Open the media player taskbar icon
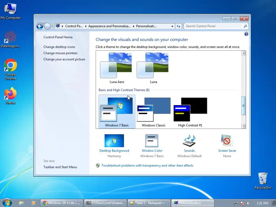Screen dimensions: 276x207 pos(34,203)
